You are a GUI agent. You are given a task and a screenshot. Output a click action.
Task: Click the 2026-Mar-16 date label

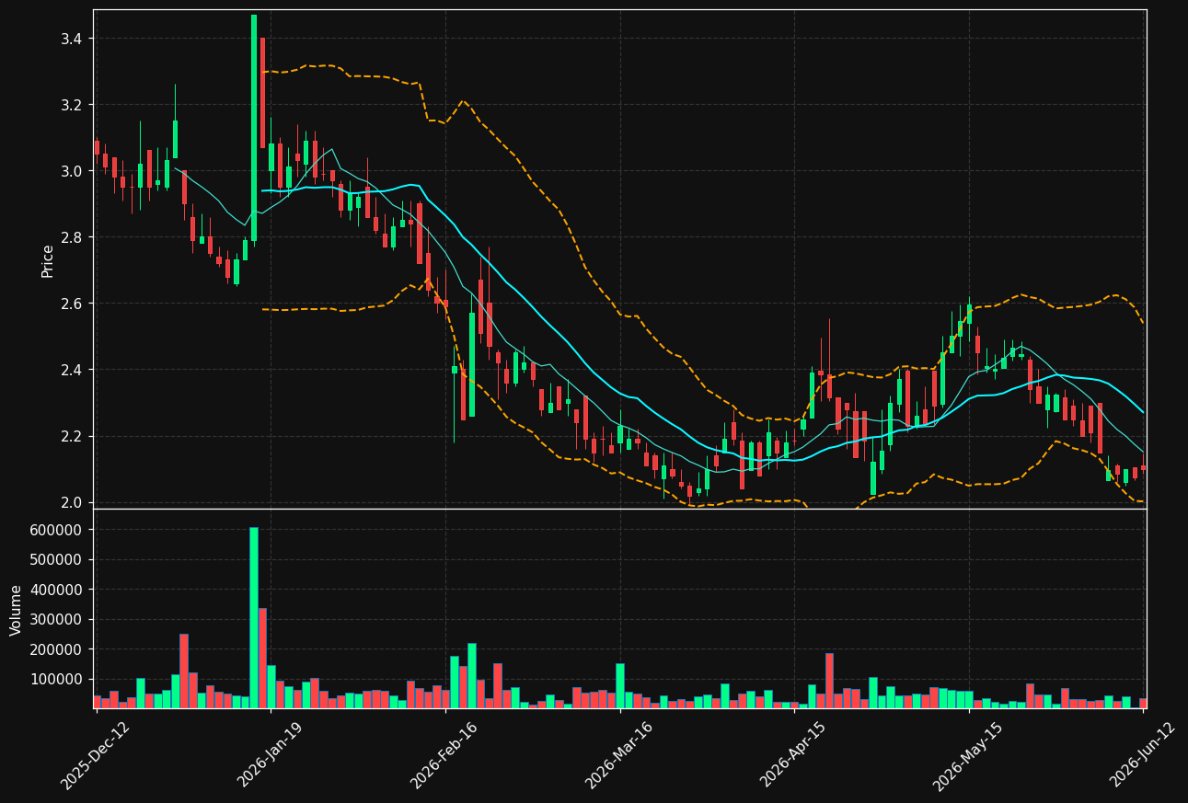click(x=618, y=756)
